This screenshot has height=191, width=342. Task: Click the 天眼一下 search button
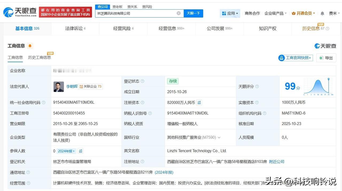pyautogui.click(x=193, y=13)
